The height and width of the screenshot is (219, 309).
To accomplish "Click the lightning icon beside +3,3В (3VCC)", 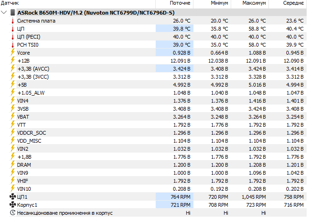I will (13, 76).
